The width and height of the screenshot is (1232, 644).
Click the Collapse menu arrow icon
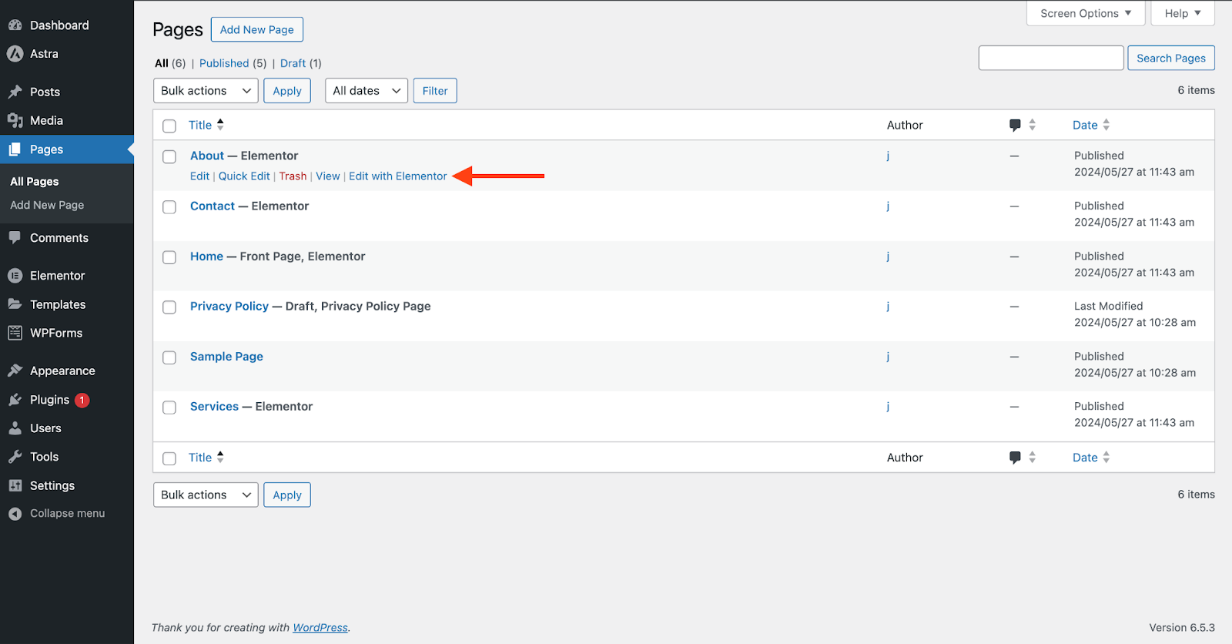point(15,514)
